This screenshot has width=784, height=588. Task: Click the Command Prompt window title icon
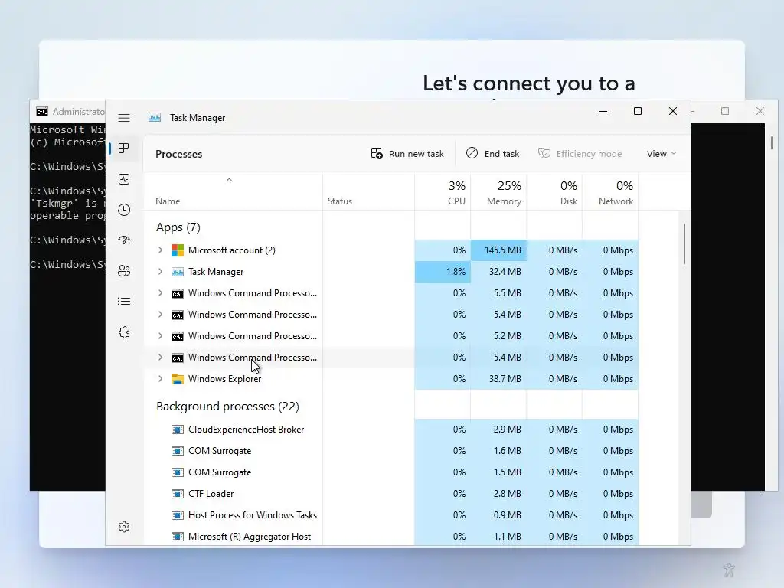(42, 111)
